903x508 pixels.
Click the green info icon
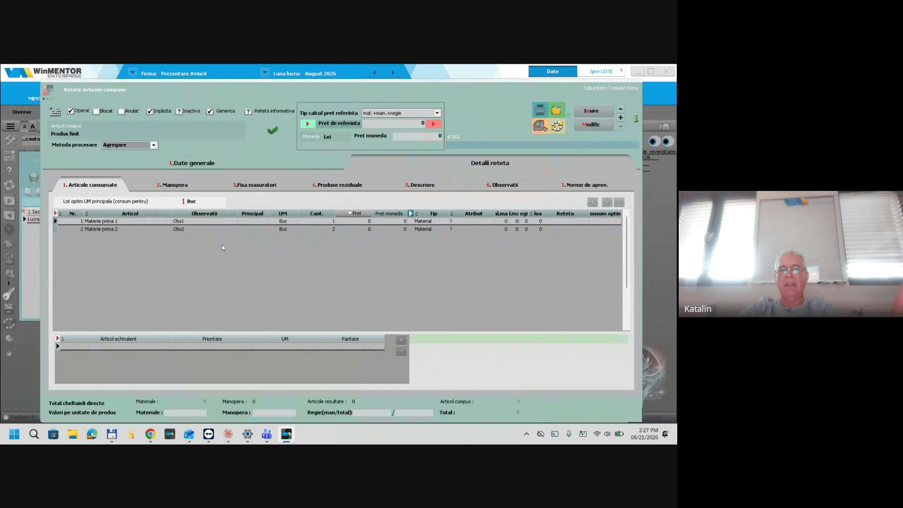point(636,118)
